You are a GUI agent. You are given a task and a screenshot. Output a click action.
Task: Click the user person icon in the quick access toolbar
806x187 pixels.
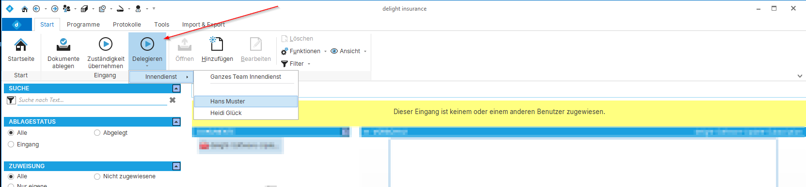point(138,9)
